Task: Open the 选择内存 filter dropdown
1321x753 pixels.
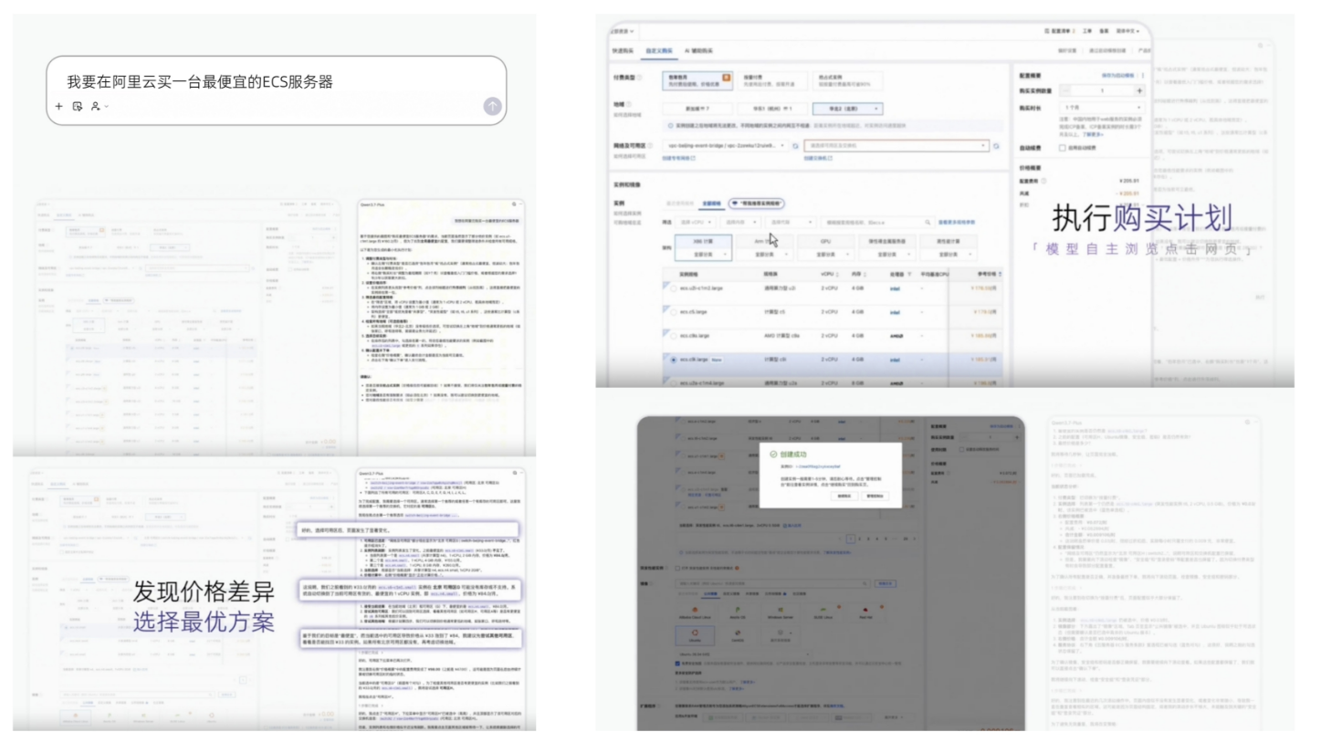Action: click(740, 222)
